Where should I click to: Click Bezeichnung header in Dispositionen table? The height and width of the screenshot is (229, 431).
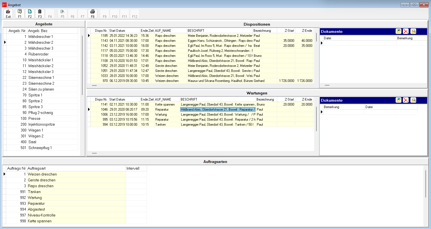pos(265,31)
